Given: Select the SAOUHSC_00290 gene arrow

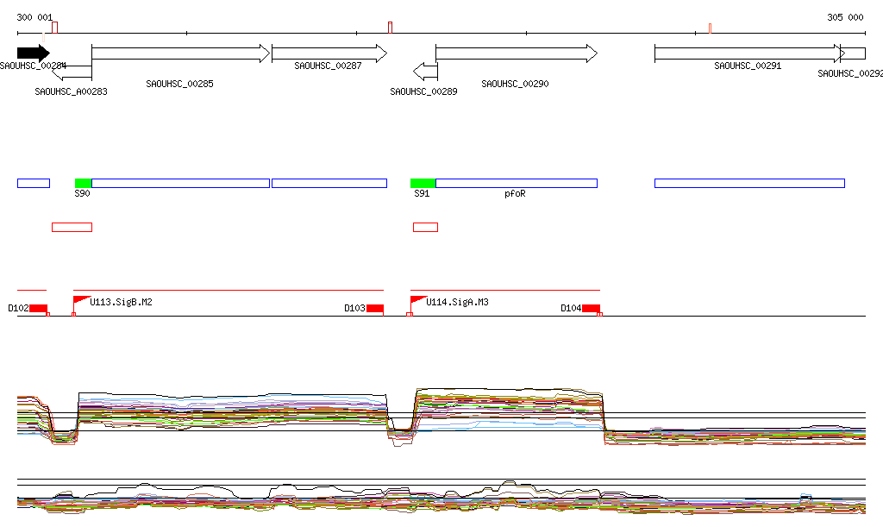Looking at the screenshot, I should click(517, 53).
